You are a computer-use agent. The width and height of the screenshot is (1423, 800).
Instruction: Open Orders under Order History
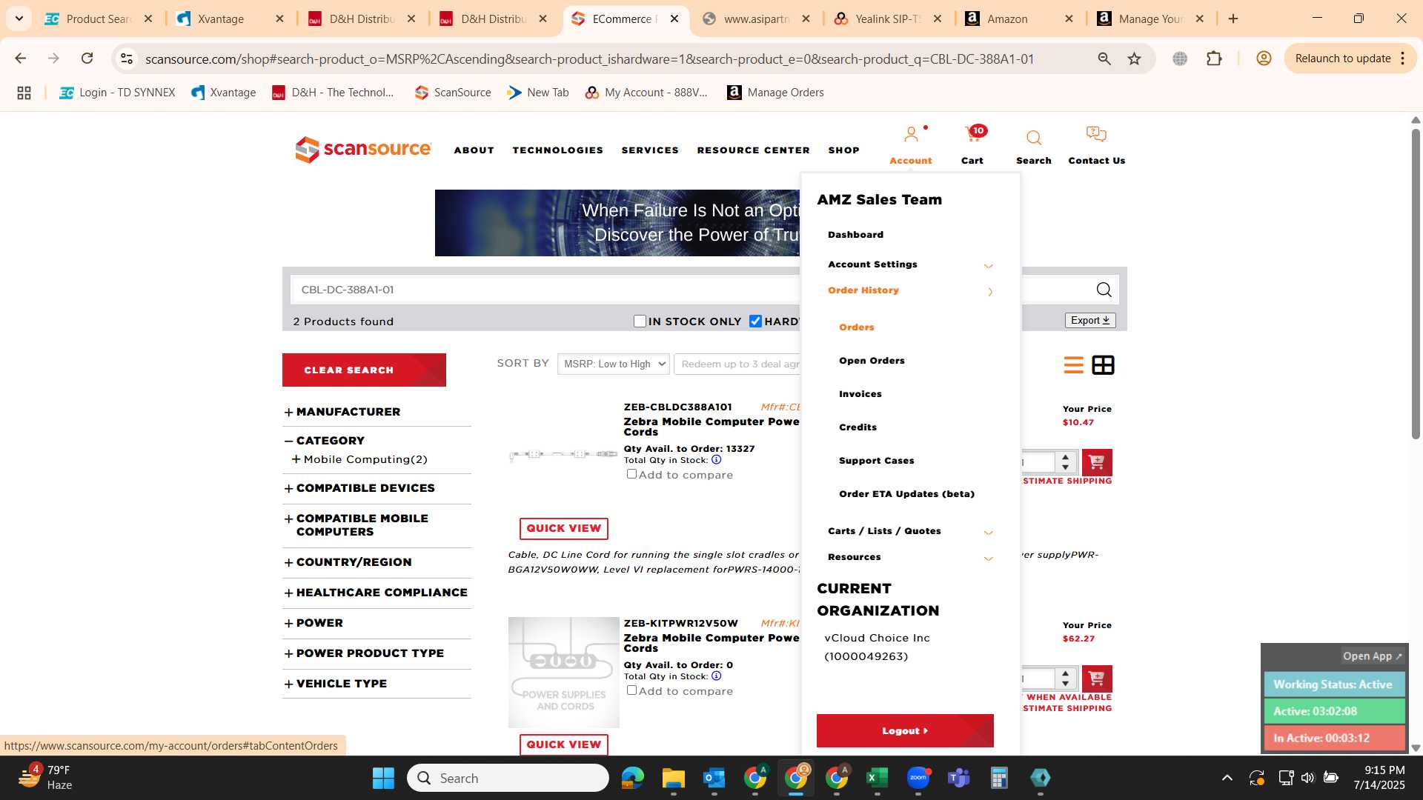pyautogui.click(x=856, y=327)
